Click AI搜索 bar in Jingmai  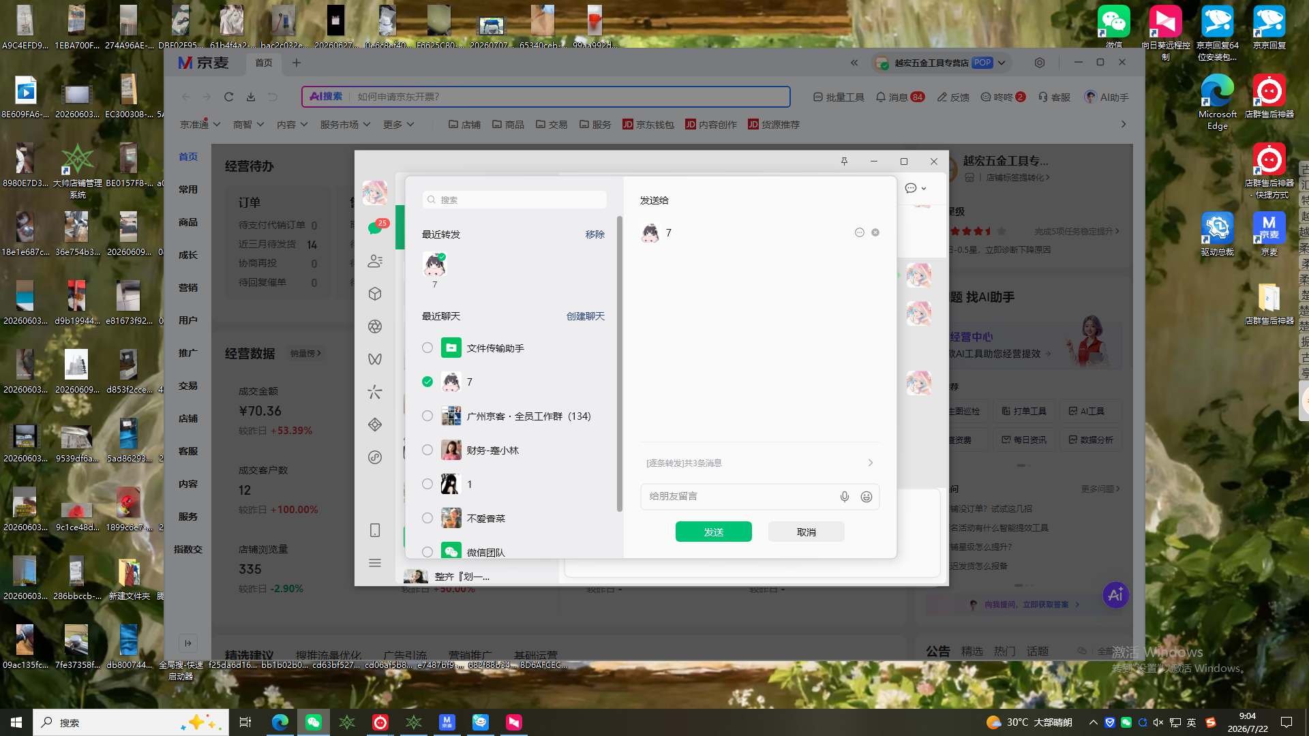pos(546,97)
